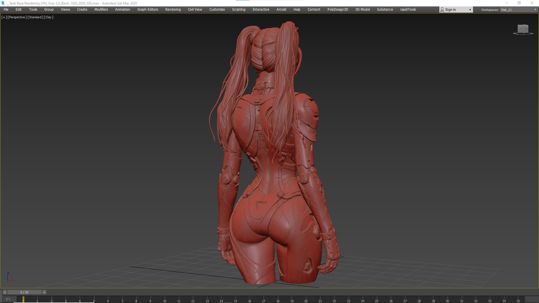Open the Help menu
539x303 pixels.
click(x=297, y=10)
